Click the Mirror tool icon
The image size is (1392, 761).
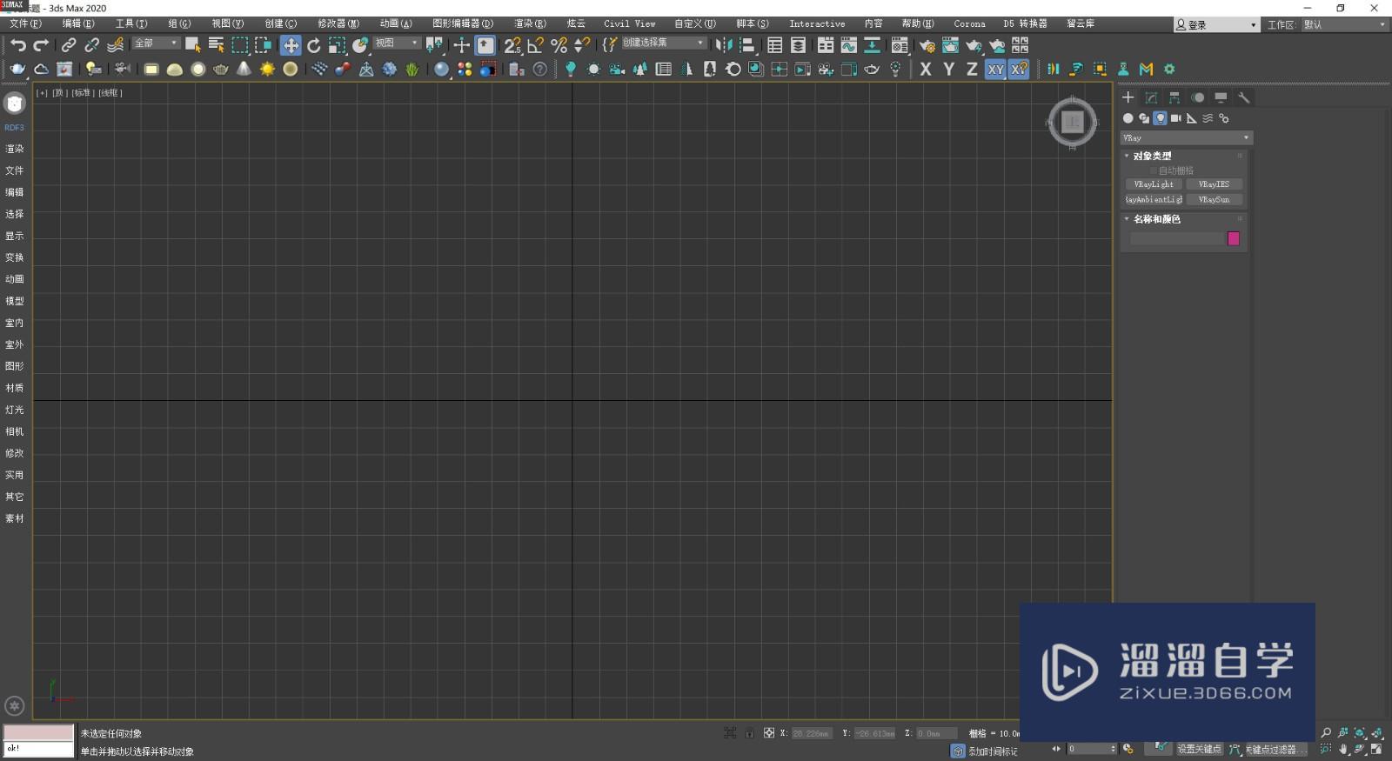[x=724, y=44]
